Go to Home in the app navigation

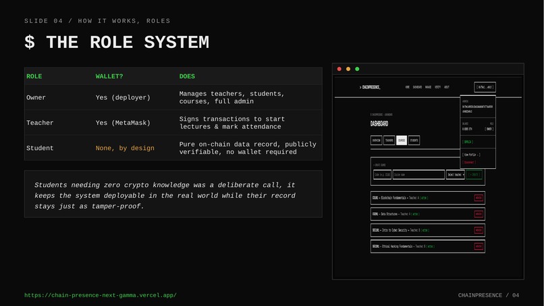point(407,87)
